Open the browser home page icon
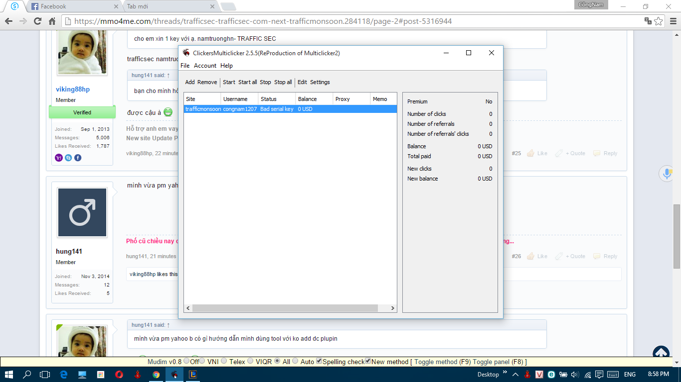This screenshot has height=382, width=681. coord(52,21)
